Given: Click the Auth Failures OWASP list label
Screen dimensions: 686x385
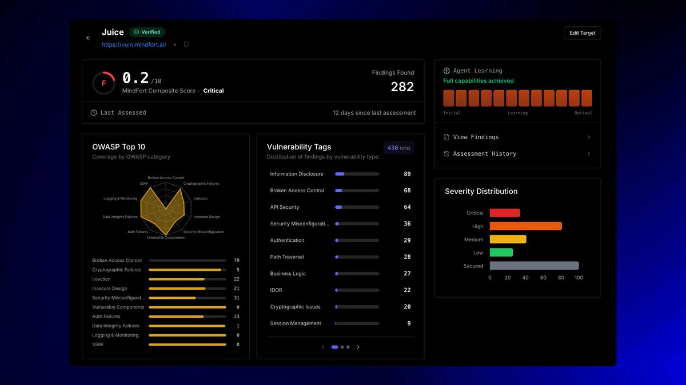Looking at the screenshot, I should click(106, 317).
